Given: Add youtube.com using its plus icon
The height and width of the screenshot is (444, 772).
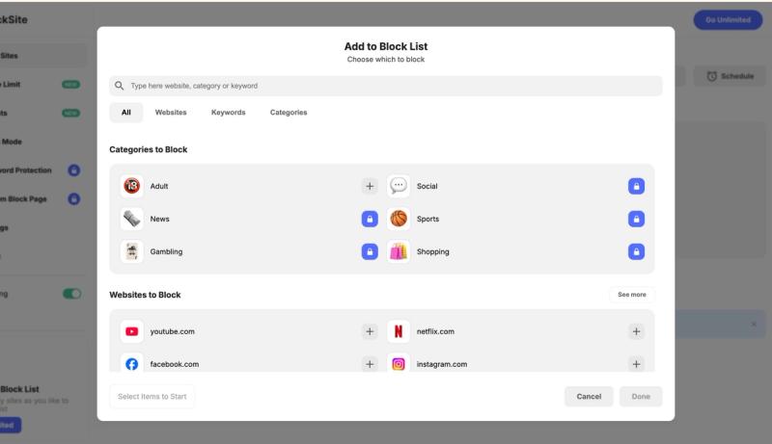Looking at the screenshot, I should pos(370,331).
